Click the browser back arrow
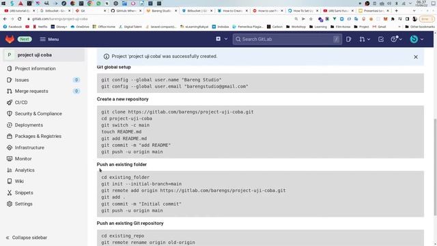 click(5, 19)
